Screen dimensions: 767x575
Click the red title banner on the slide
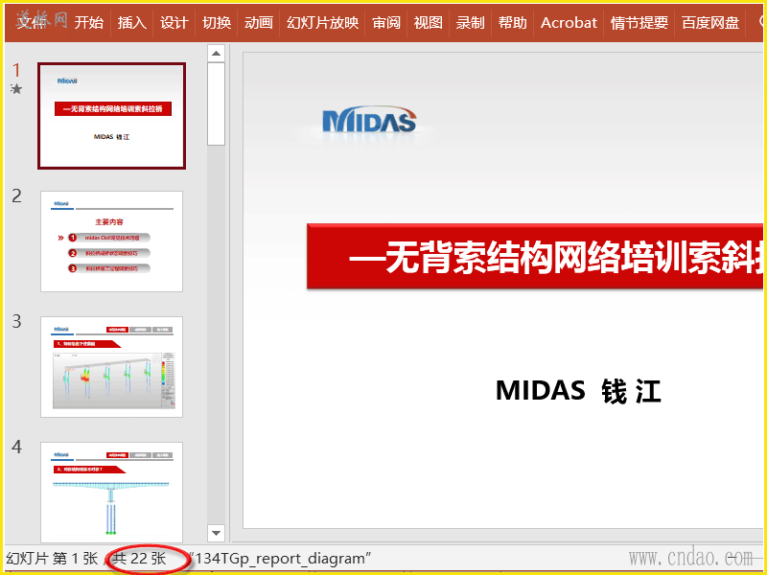[x=535, y=256]
